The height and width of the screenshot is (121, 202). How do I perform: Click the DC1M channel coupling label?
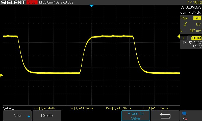pos(196,38)
